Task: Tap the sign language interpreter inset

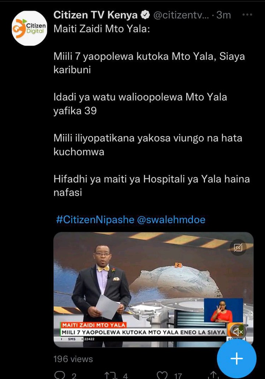Action: (223, 310)
